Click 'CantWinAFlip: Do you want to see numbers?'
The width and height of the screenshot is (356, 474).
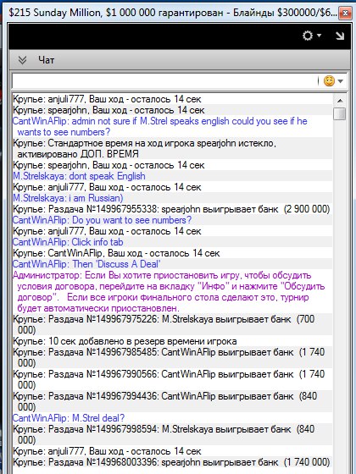click(102, 220)
